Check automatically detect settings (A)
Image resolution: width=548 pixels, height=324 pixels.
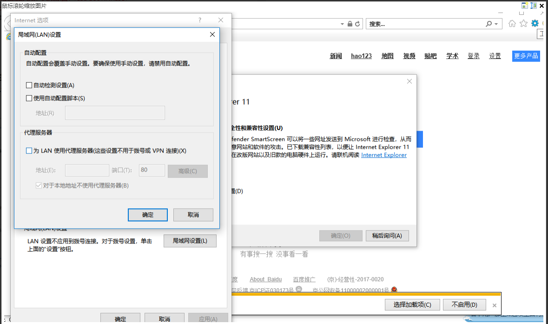pyautogui.click(x=29, y=85)
